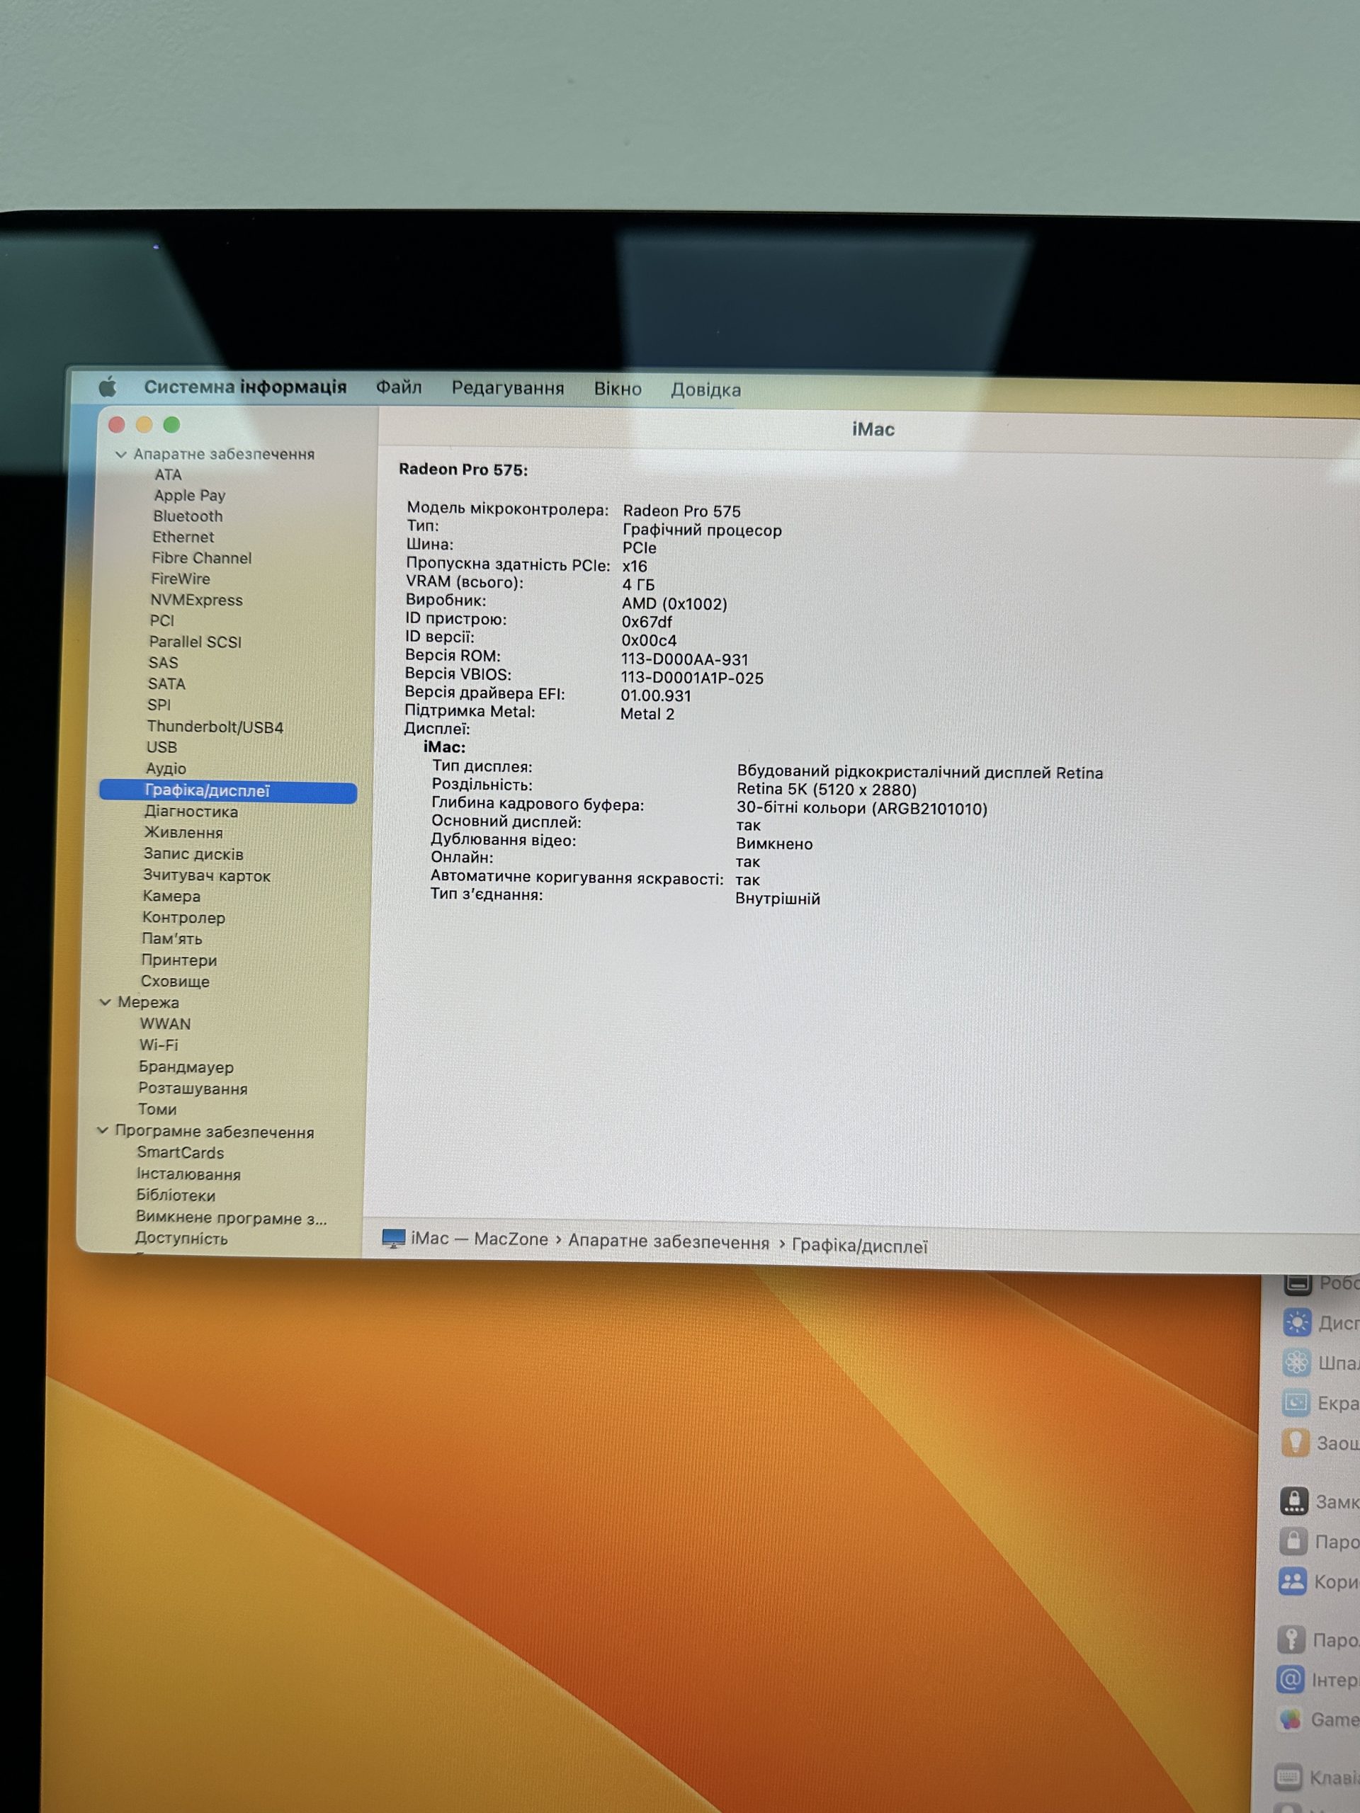Select Доступність in the sidebar
The height and width of the screenshot is (1813, 1360).
click(x=181, y=1239)
